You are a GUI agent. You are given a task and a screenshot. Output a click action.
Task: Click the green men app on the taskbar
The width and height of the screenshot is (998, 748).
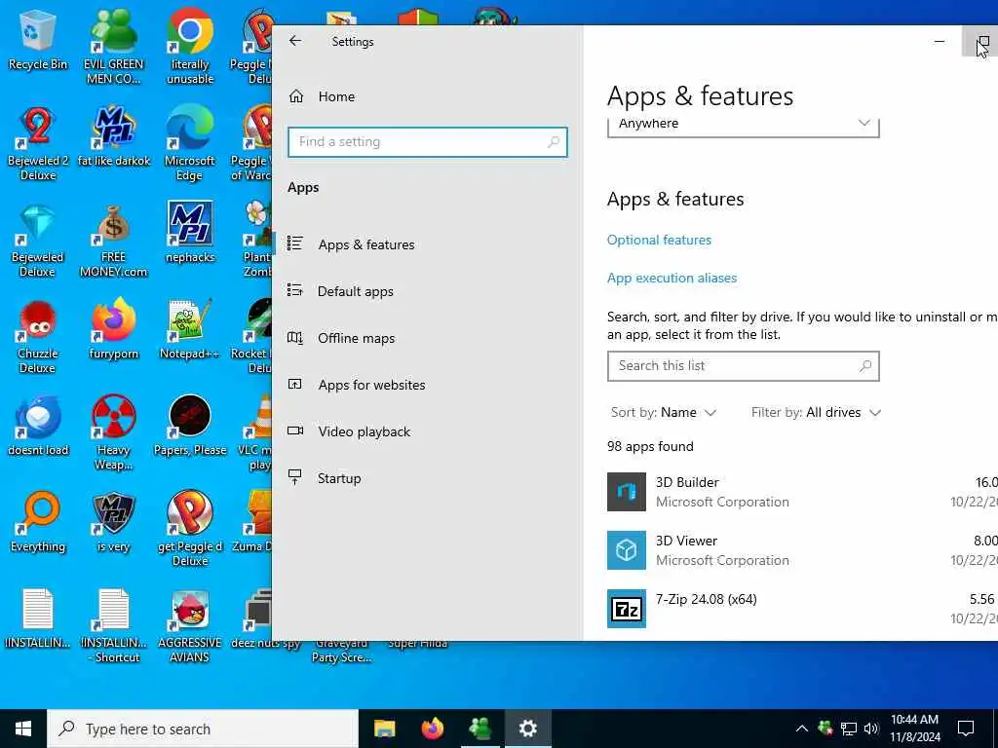[480, 729]
